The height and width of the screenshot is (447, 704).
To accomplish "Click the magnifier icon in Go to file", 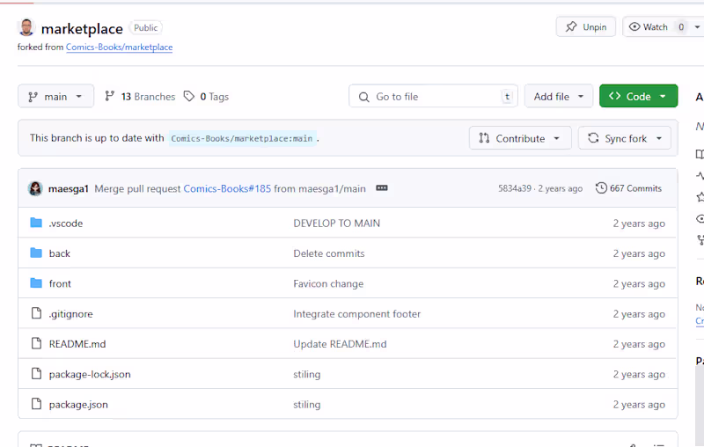I will click(x=363, y=97).
